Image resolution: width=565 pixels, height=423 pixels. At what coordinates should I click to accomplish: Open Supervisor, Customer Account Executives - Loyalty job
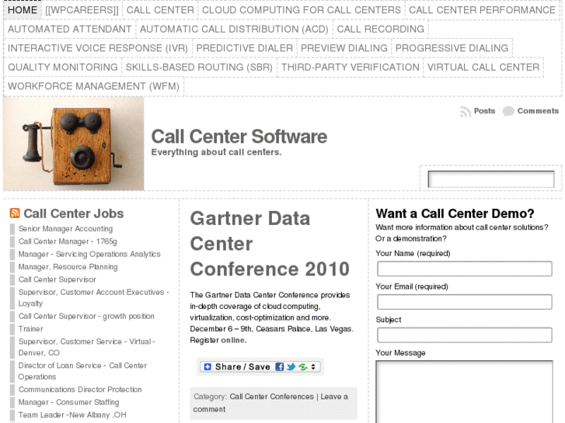(94, 298)
